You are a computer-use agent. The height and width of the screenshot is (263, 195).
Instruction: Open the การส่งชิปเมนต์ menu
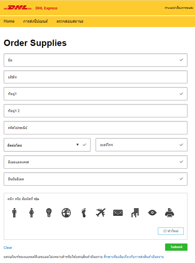click(35, 21)
